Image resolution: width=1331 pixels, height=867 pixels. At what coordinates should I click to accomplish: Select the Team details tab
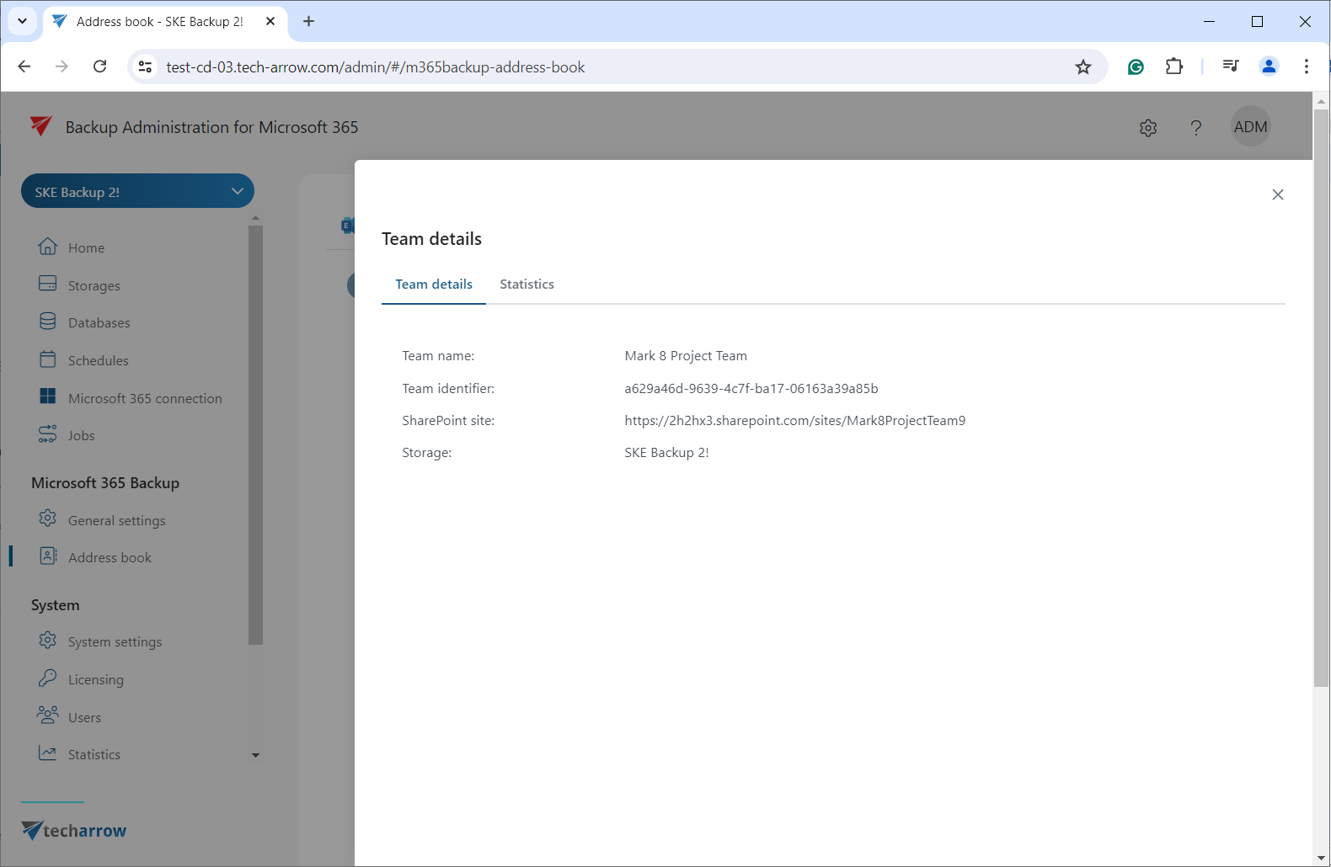point(434,285)
